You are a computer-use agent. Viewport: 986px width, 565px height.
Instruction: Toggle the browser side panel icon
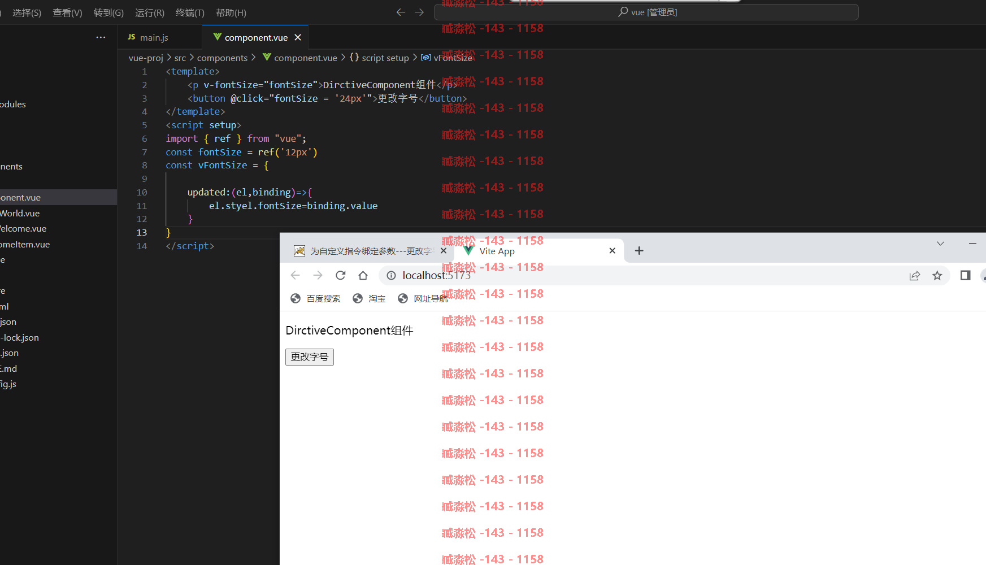965,275
